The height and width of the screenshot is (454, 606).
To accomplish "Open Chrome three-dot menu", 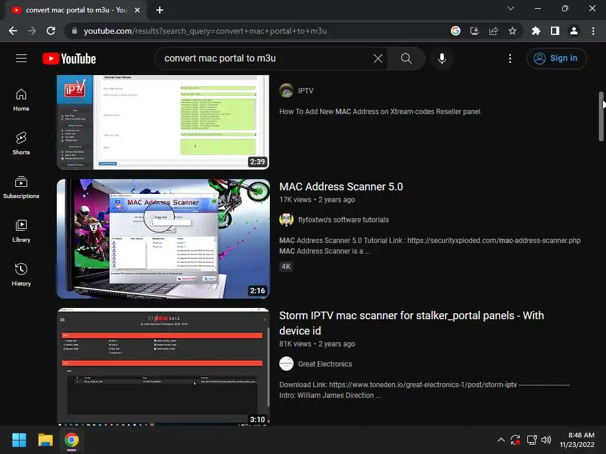I will (x=593, y=31).
